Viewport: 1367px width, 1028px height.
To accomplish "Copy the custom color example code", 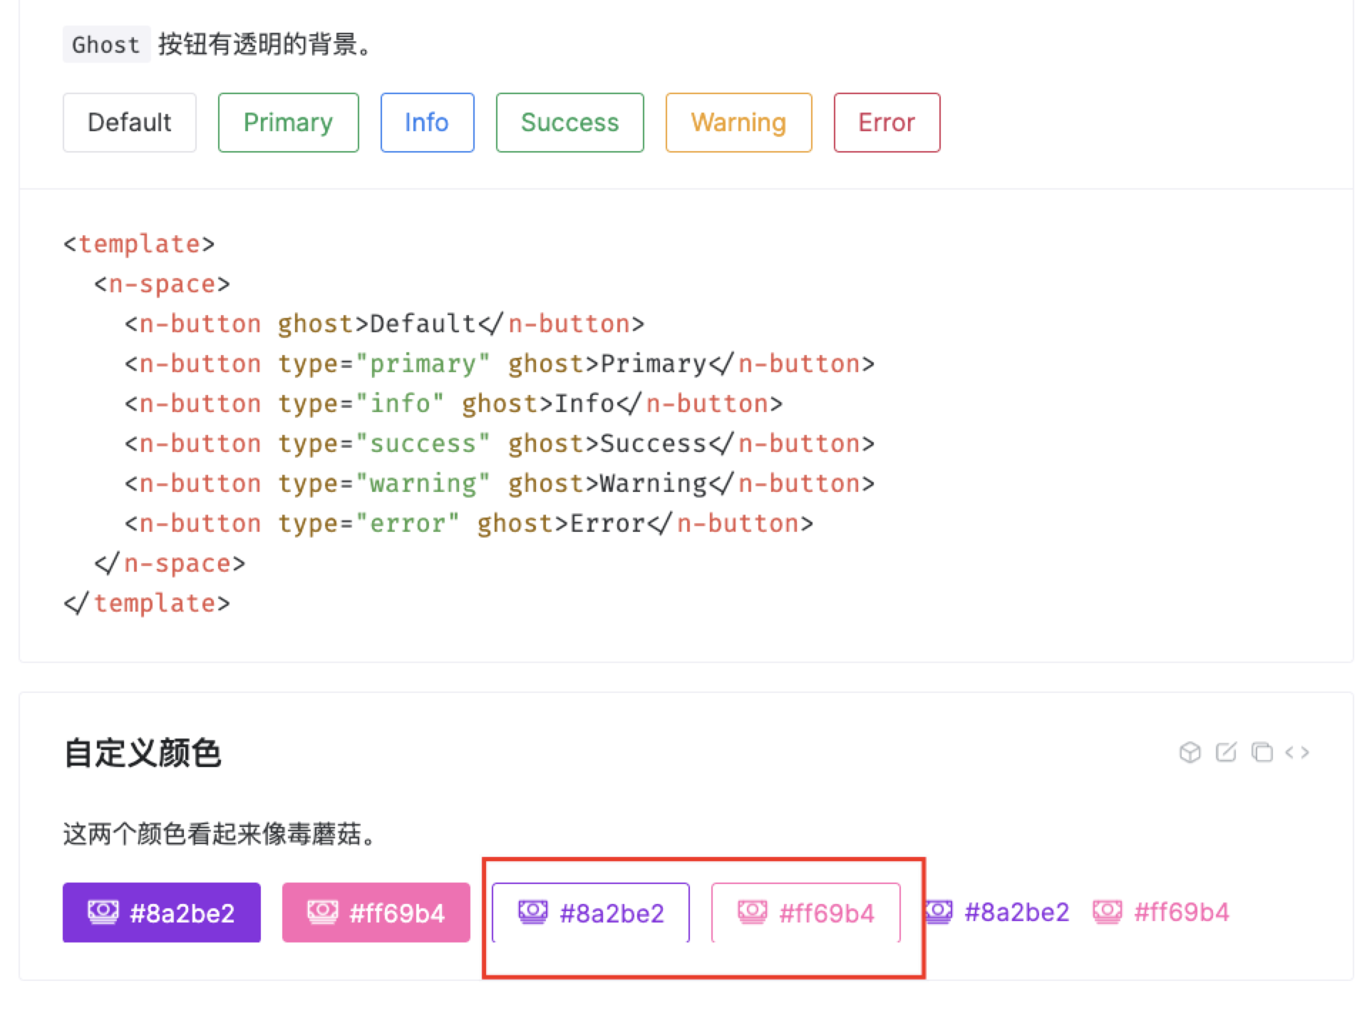I will [x=1262, y=752].
